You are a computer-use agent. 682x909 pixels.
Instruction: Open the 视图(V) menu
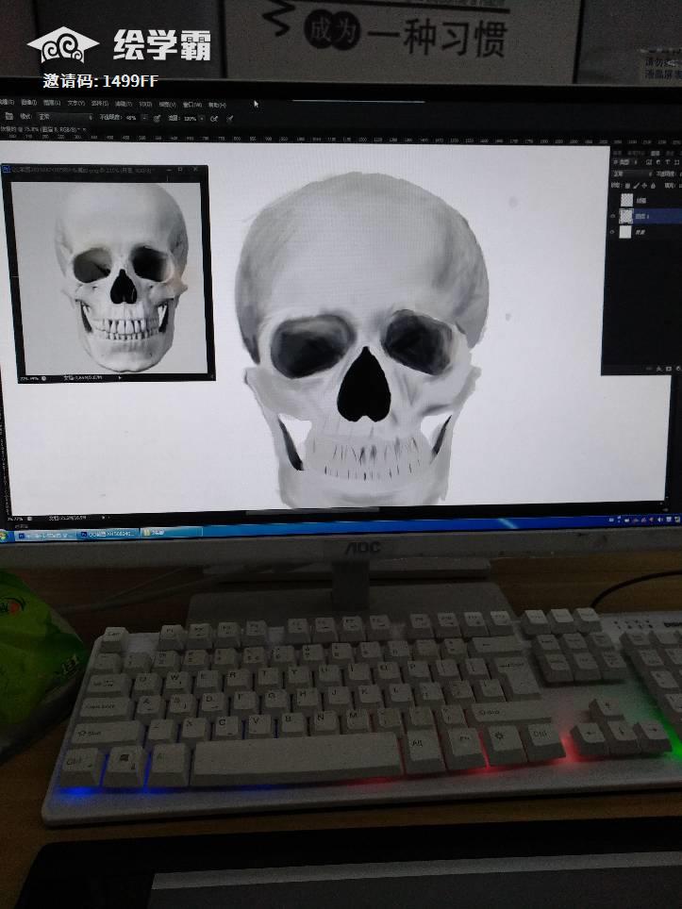tap(168, 104)
